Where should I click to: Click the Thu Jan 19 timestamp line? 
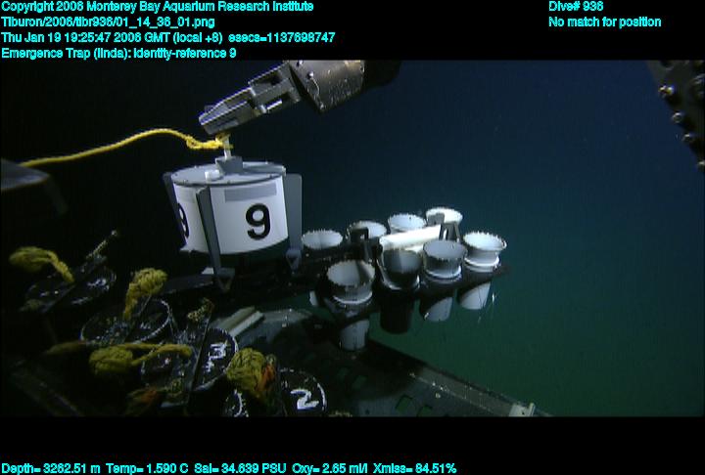pos(167,37)
